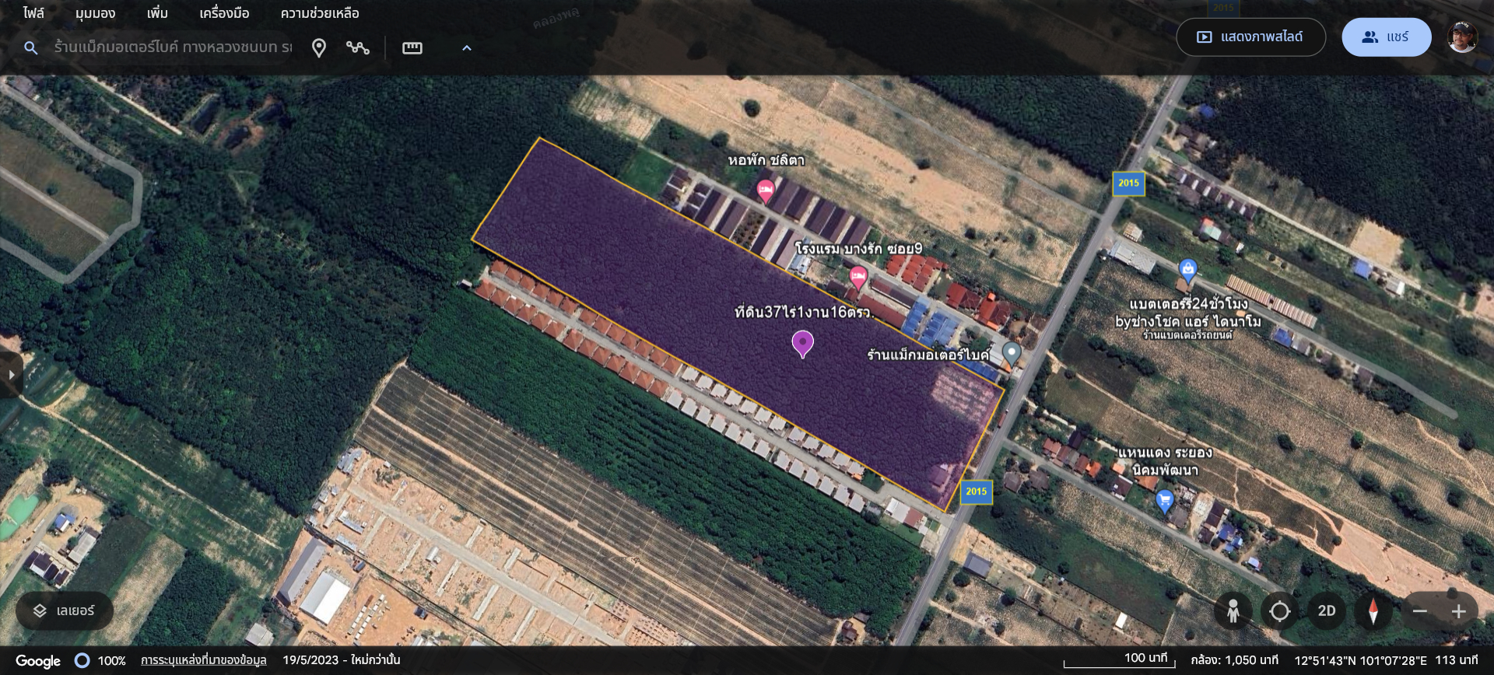Open the การระบุแหล่งที่มาของข้อมูล attribution link

coord(204,660)
